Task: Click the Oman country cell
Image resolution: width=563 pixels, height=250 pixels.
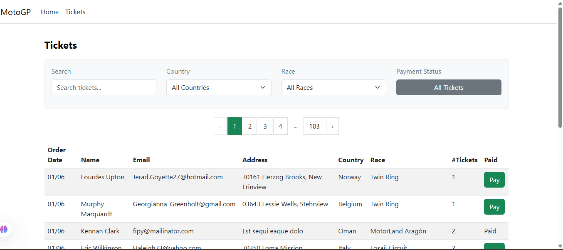Action: pos(347,231)
